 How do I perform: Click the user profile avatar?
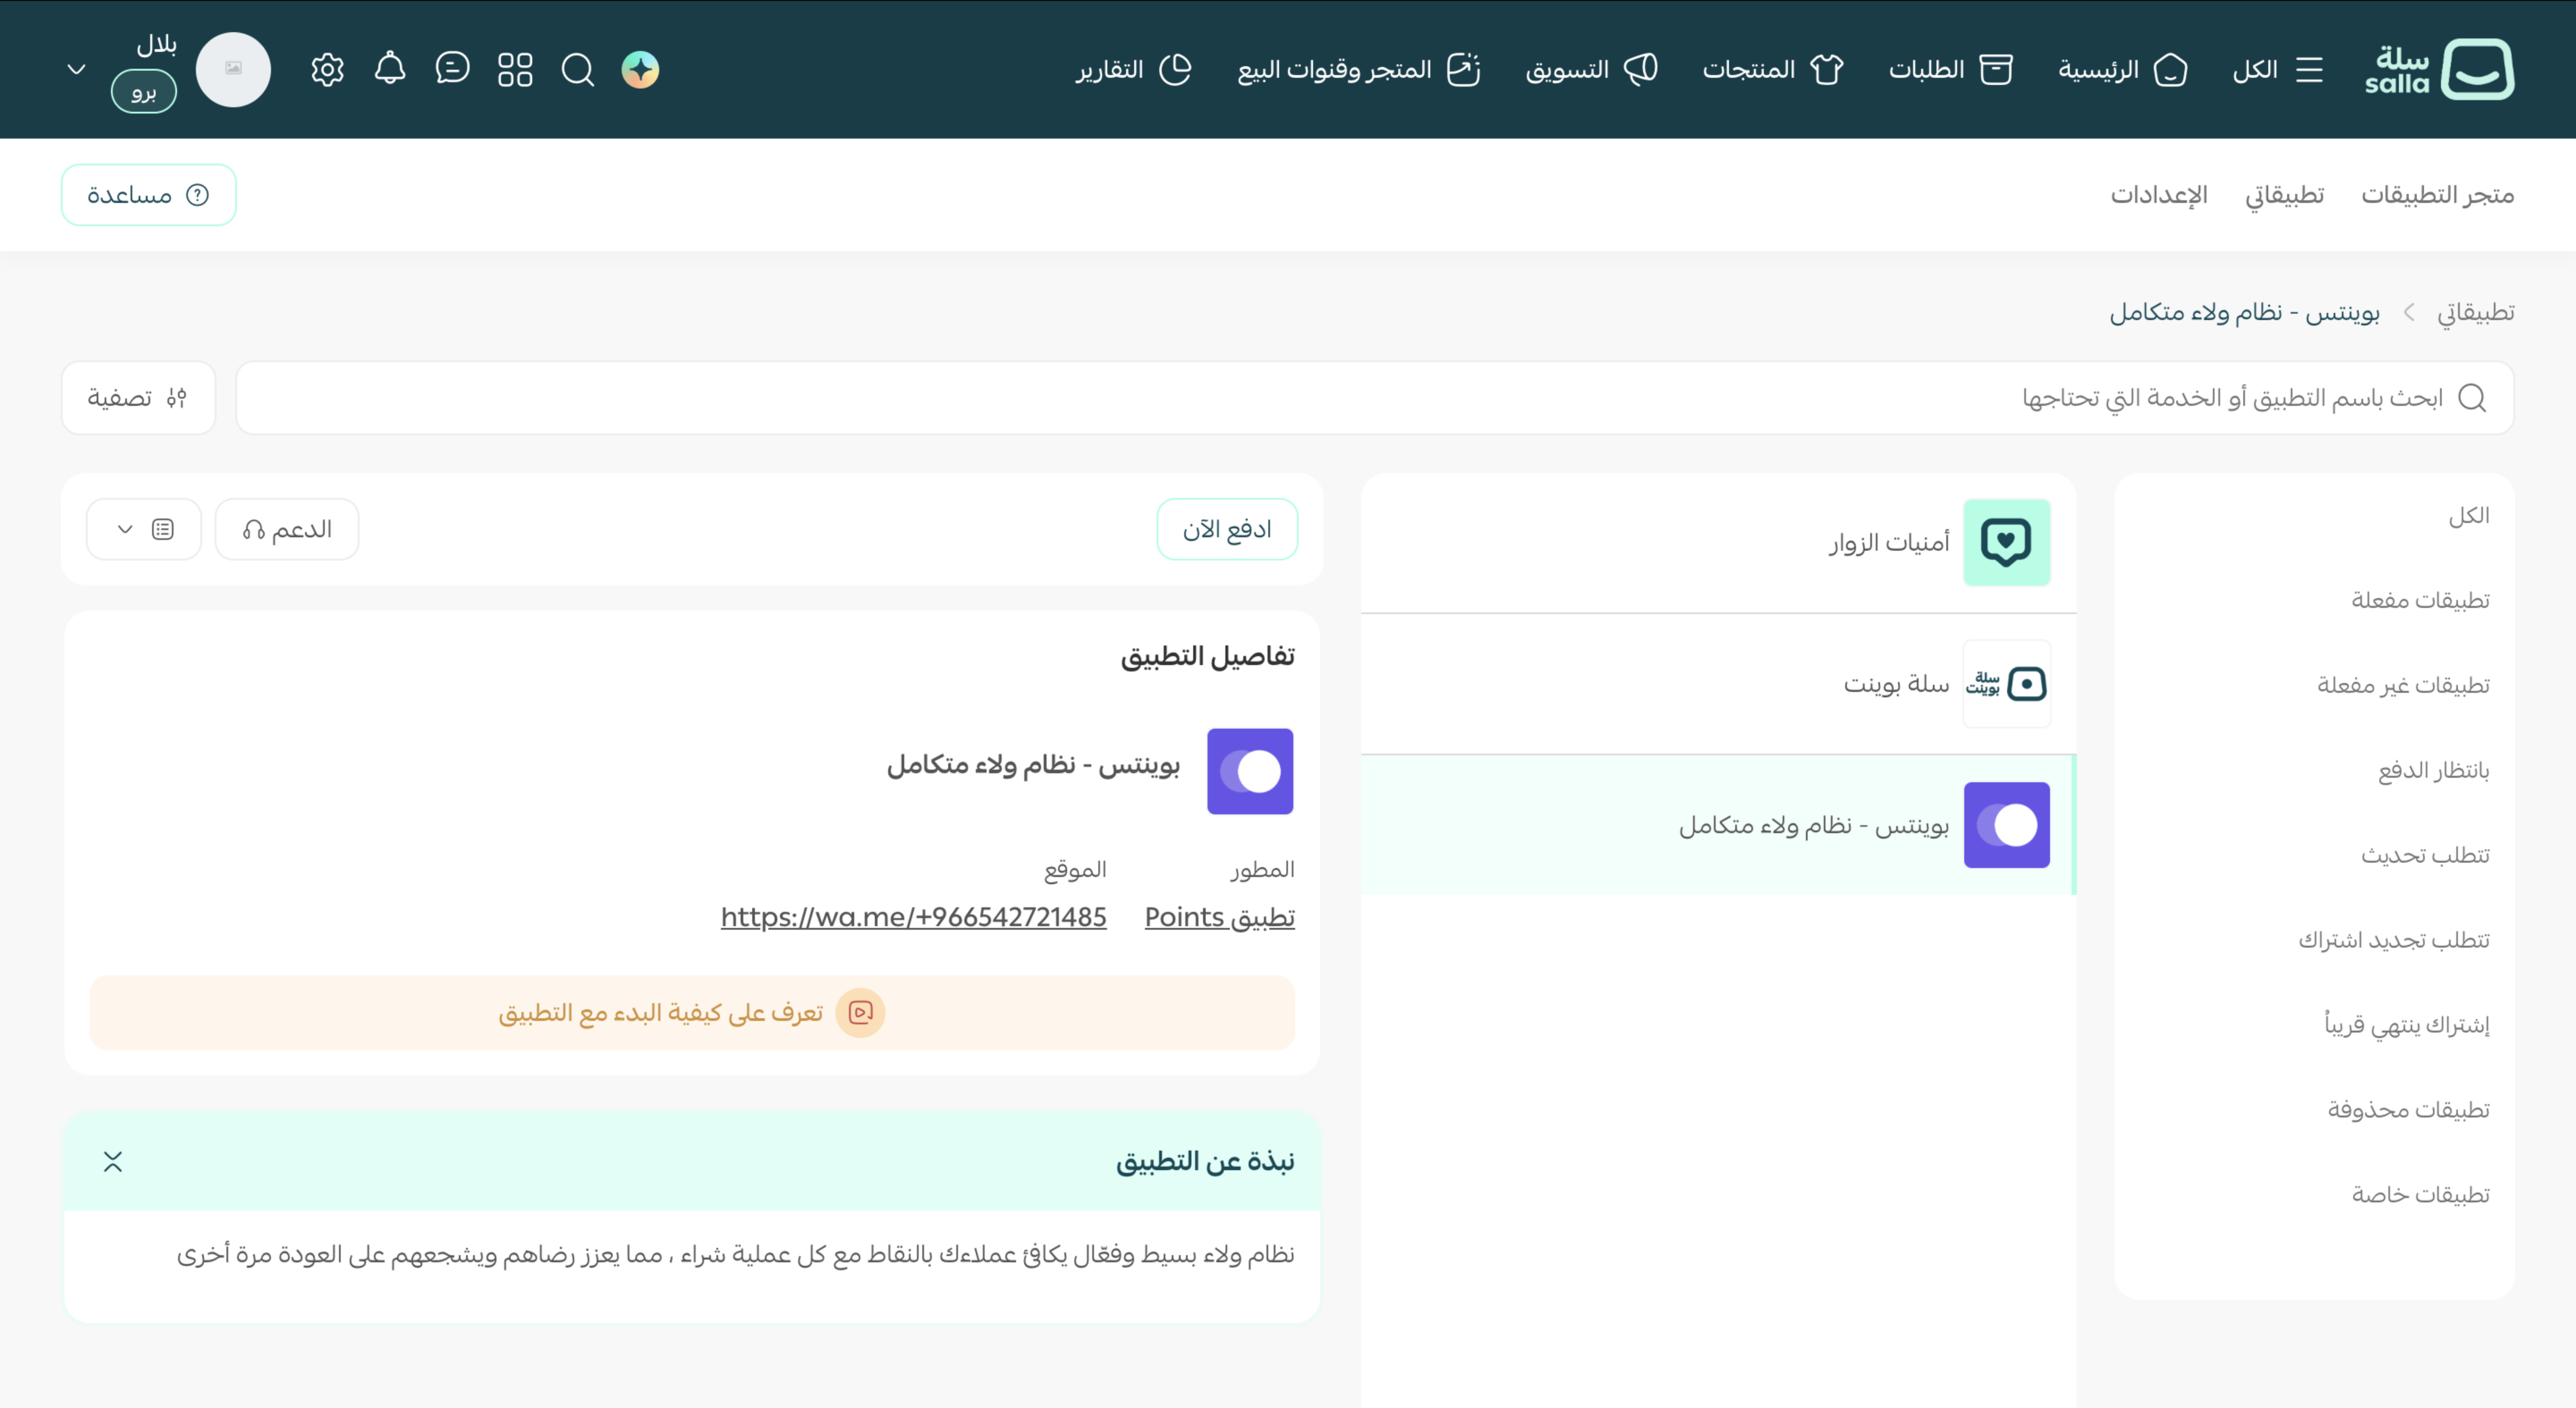click(233, 69)
